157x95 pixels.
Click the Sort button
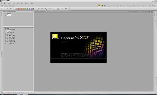[62, 9]
